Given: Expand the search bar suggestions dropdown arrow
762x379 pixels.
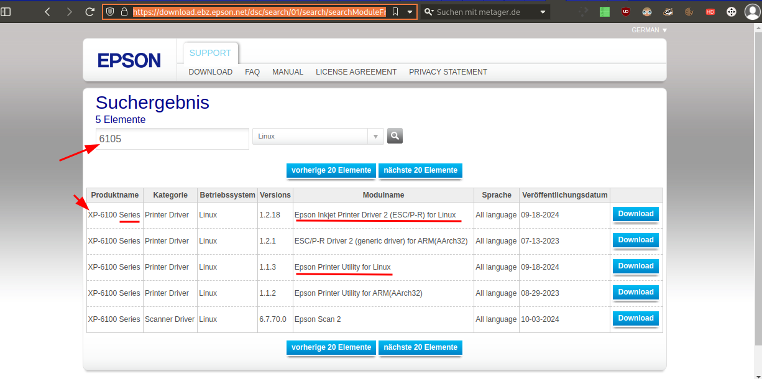Looking at the screenshot, I should [x=543, y=12].
